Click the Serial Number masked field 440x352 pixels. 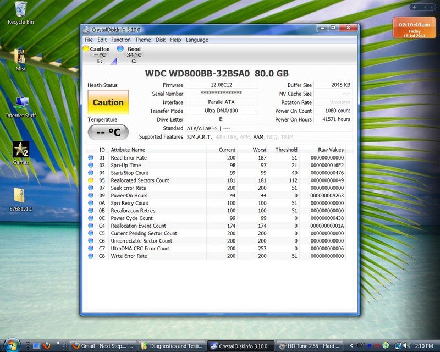click(x=222, y=93)
